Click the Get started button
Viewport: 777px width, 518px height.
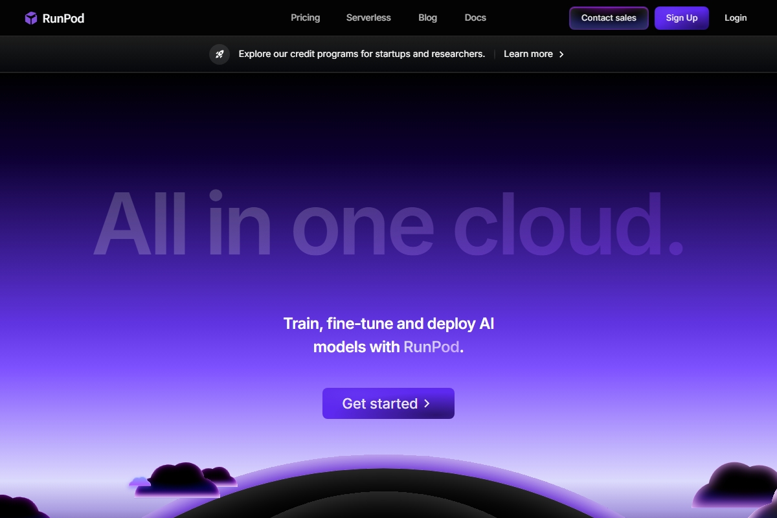coord(388,403)
